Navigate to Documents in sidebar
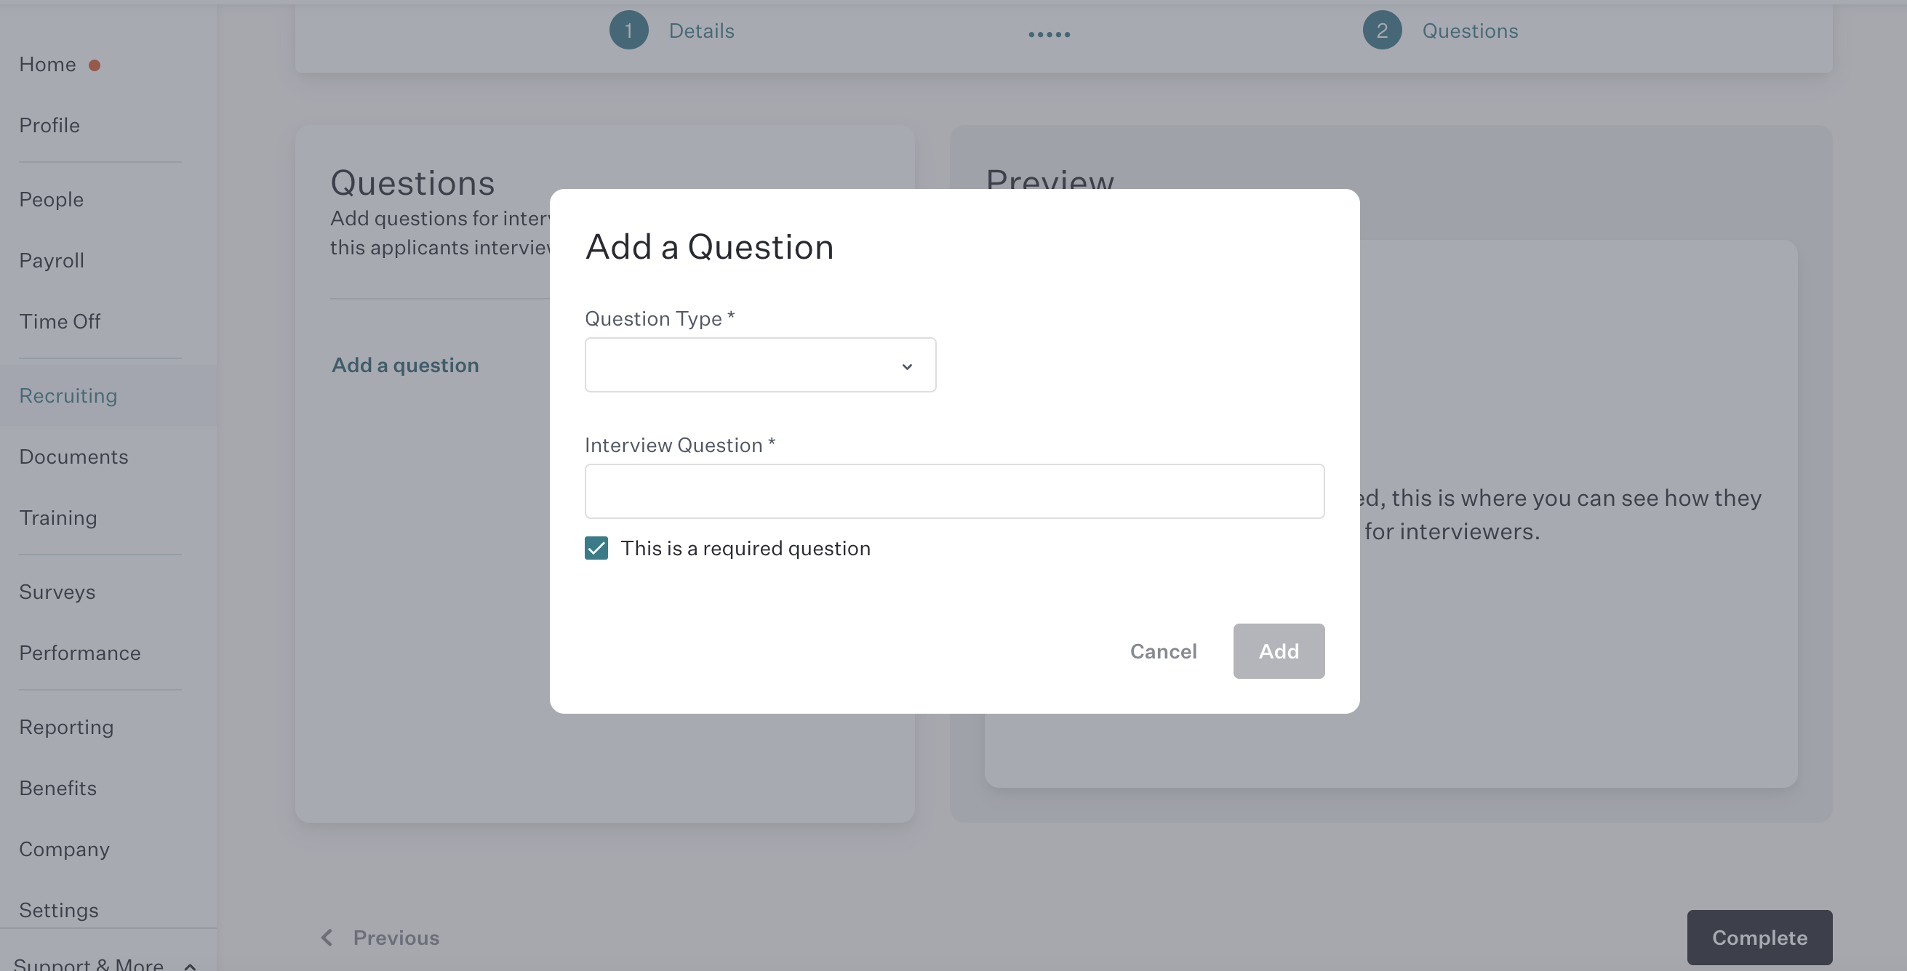The height and width of the screenshot is (971, 1907). 73,456
